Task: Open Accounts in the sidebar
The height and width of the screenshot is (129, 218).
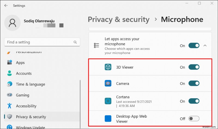Action: point(24,73)
